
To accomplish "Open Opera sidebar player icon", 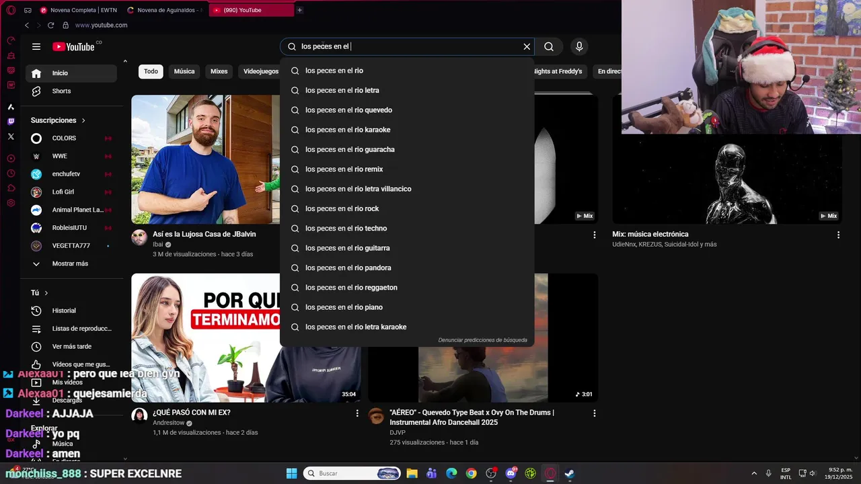I will pyautogui.click(x=11, y=159).
